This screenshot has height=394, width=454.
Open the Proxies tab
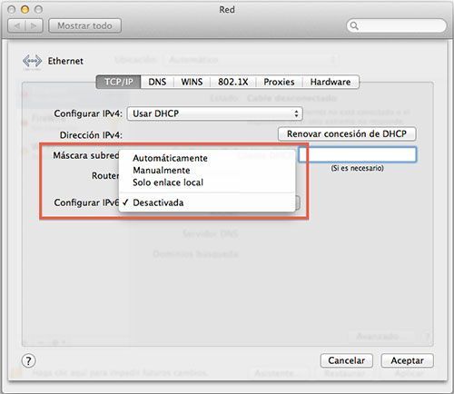coord(279,82)
